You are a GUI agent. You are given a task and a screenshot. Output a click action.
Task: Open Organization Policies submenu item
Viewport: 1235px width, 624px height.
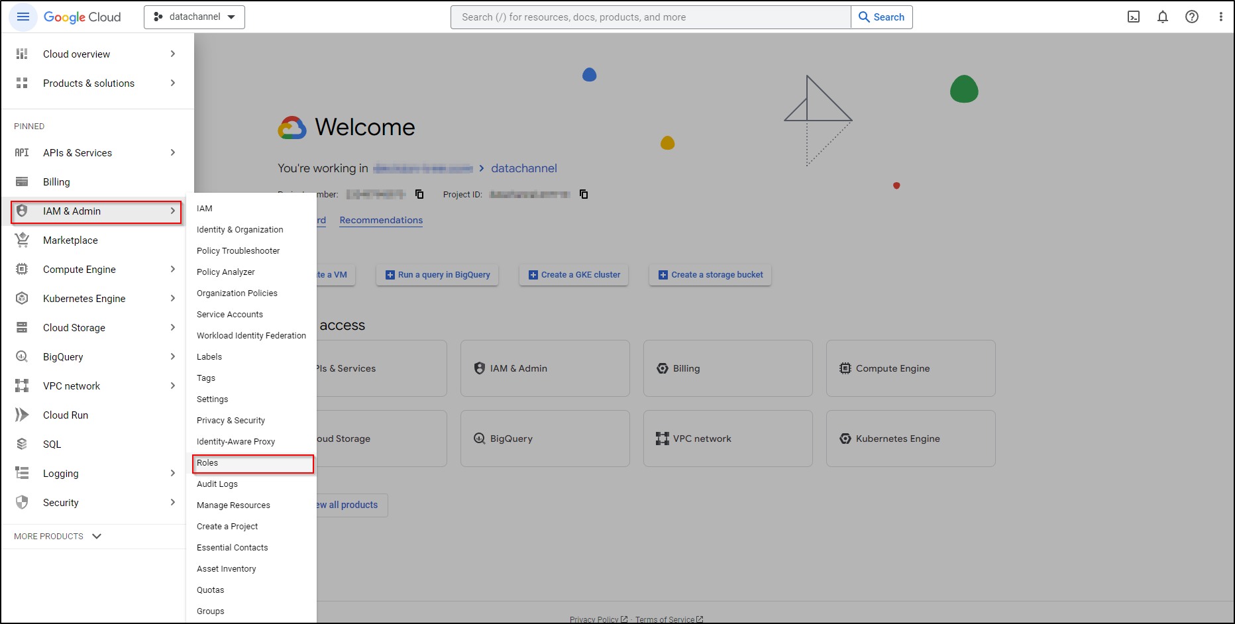(x=251, y=293)
